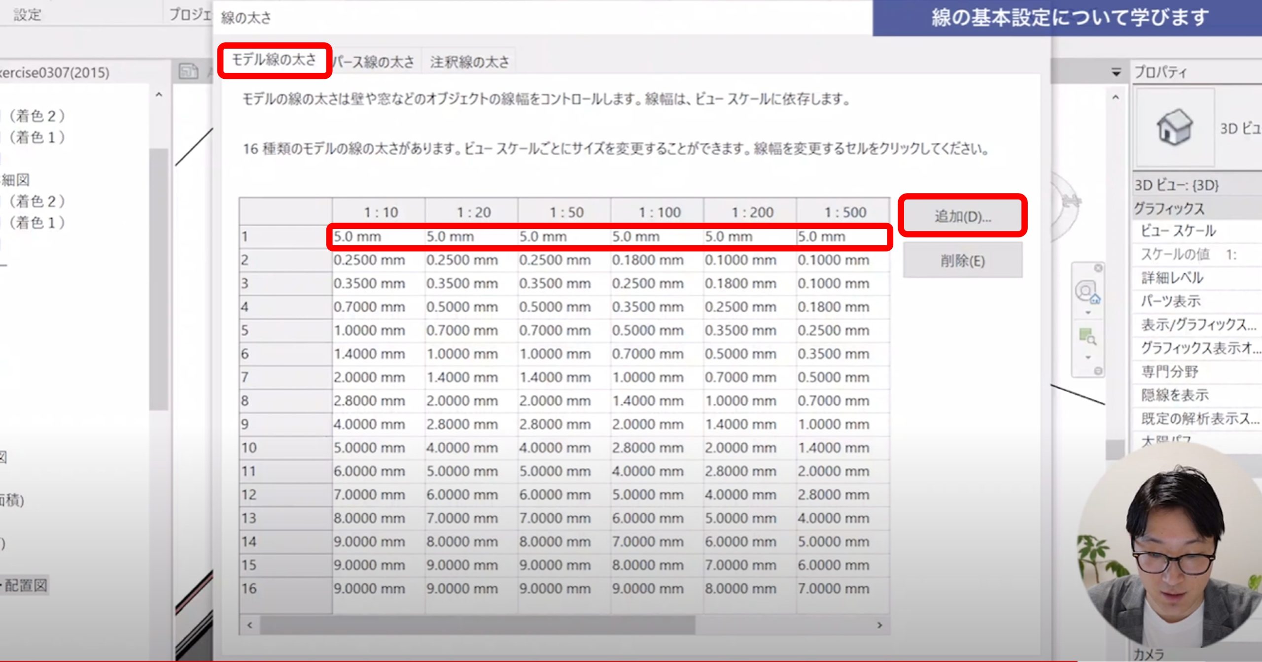This screenshot has height=662, width=1262.
Task: Close the navigation bar with X icon
Action: 1098,268
